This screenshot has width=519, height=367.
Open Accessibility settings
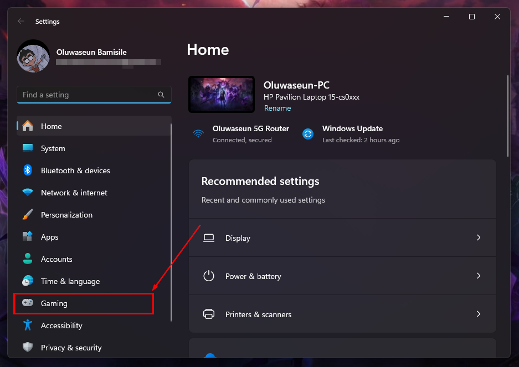94,325
